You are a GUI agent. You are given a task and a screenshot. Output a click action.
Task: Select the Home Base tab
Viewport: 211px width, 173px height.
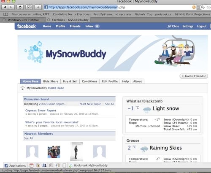pos(30,81)
